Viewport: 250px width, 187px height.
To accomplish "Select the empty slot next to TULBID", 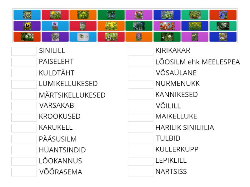I will pyautogui.click(x=140, y=139).
